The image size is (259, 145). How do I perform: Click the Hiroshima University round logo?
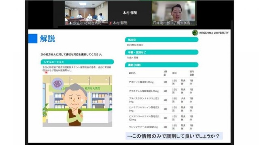coord(195,33)
